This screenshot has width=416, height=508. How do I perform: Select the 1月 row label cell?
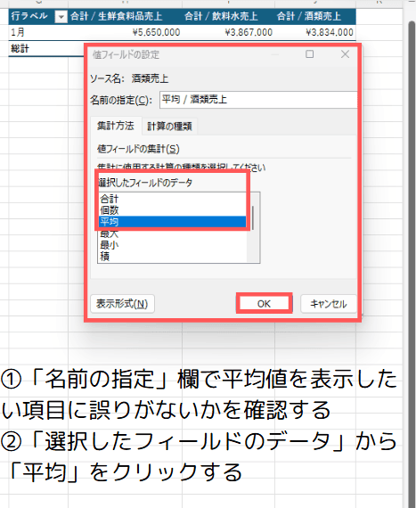38,32
